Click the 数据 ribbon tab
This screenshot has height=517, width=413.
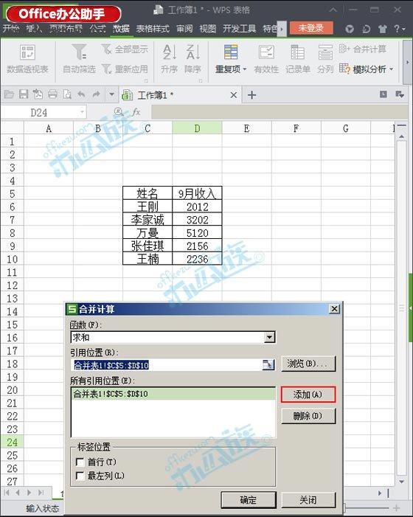[121, 29]
